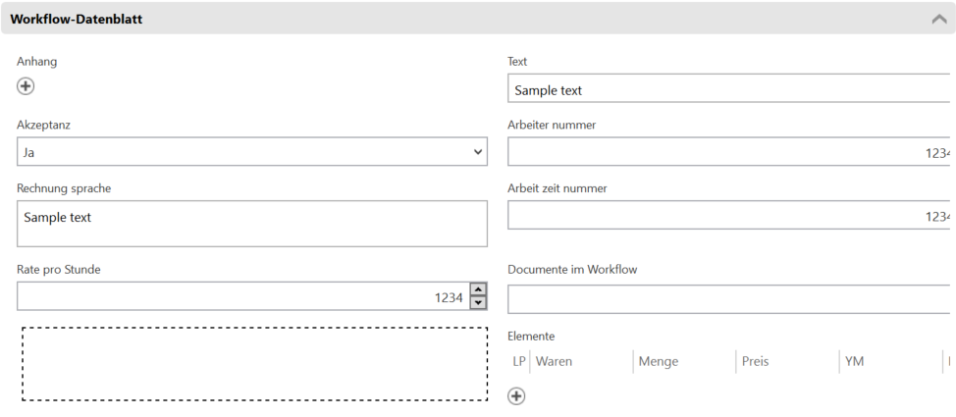
Task: Click the LP column header
Action: pyautogui.click(x=519, y=362)
